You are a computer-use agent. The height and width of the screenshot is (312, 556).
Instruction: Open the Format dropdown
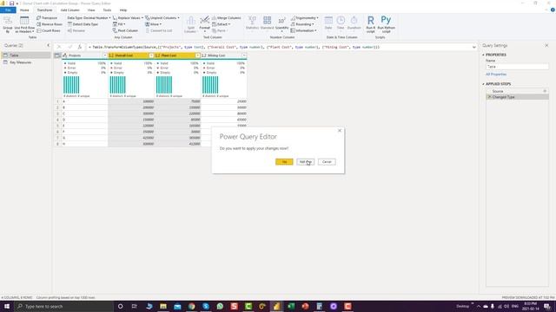[x=205, y=24]
